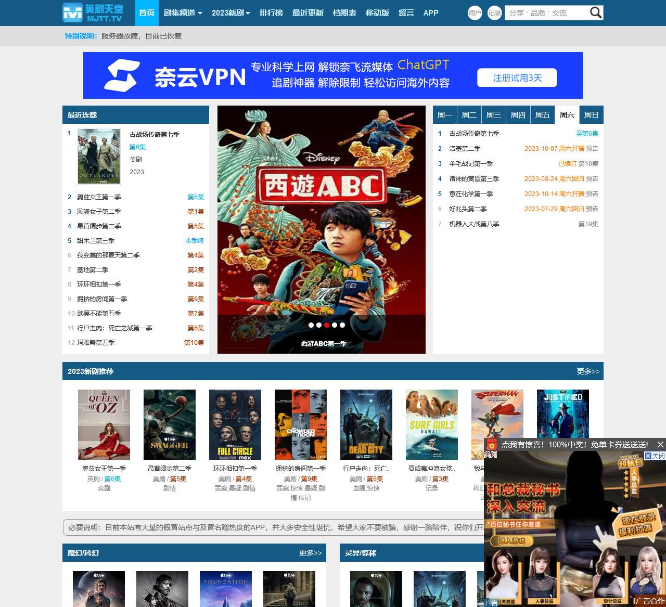
Task: Select the 周六 schedule tab
Action: tap(567, 115)
